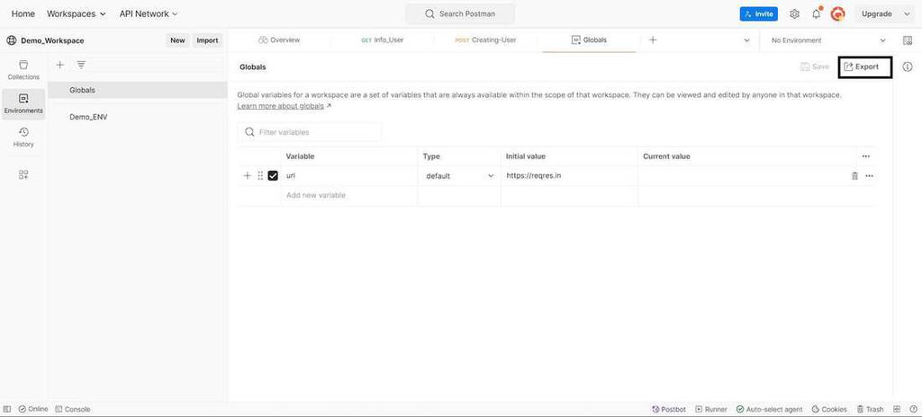The height and width of the screenshot is (417, 922).
Task: Click the Filter variables field
Action: point(310,132)
